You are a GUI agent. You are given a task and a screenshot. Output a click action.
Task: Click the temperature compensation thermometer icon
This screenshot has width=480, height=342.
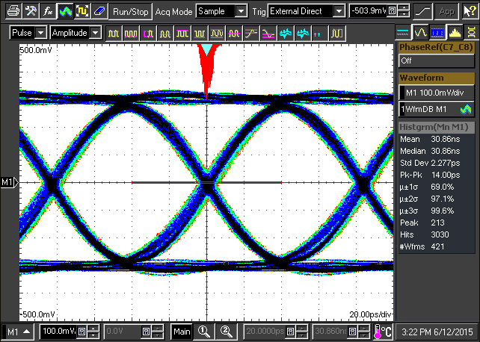click(383, 332)
